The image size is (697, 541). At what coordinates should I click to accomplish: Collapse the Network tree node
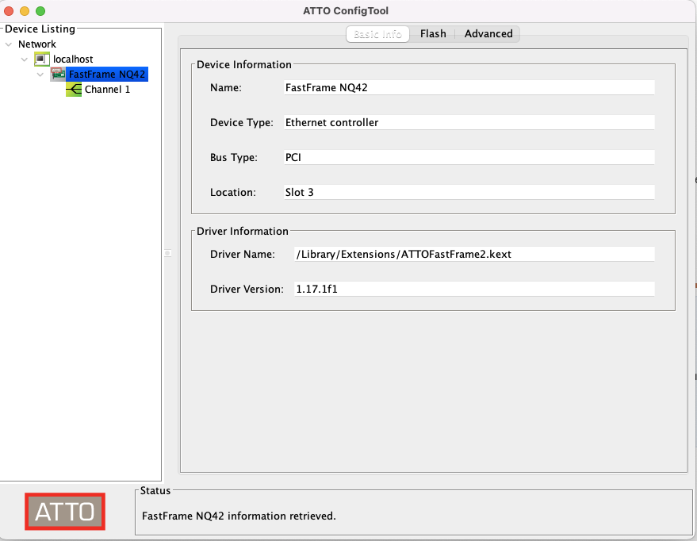pos(9,44)
